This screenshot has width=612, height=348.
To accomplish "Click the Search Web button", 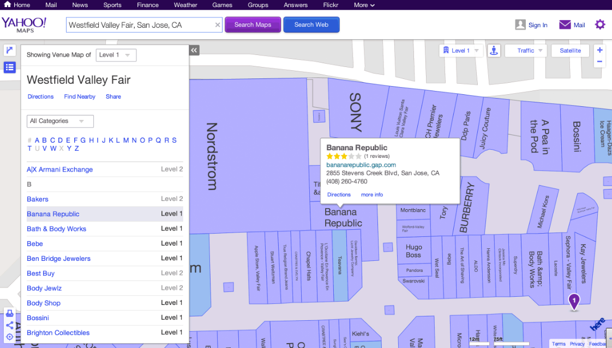I will click(x=311, y=25).
